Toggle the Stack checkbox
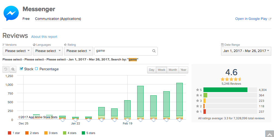The width and height of the screenshot is (274, 137). [21, 69]
